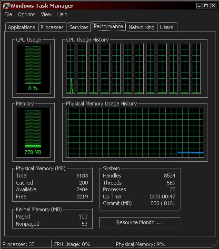219x249 pixels.
Task: Select the Performance tab
Action: (109, 26)
